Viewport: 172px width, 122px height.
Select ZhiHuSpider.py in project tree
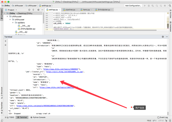(27, 29)
